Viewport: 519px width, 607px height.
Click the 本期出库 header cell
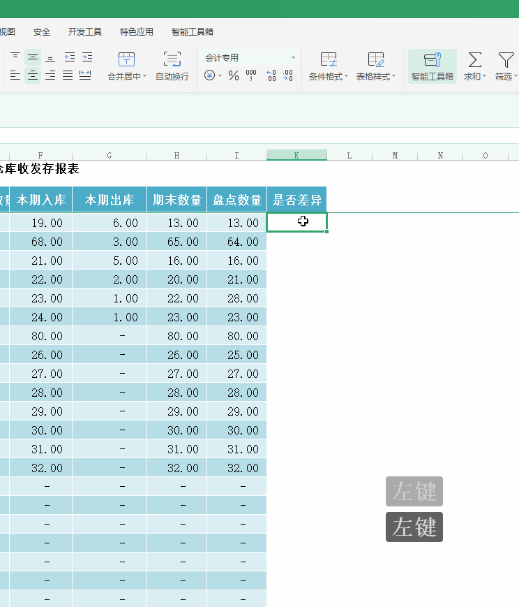pyautogui.click(x=110, y=199)
